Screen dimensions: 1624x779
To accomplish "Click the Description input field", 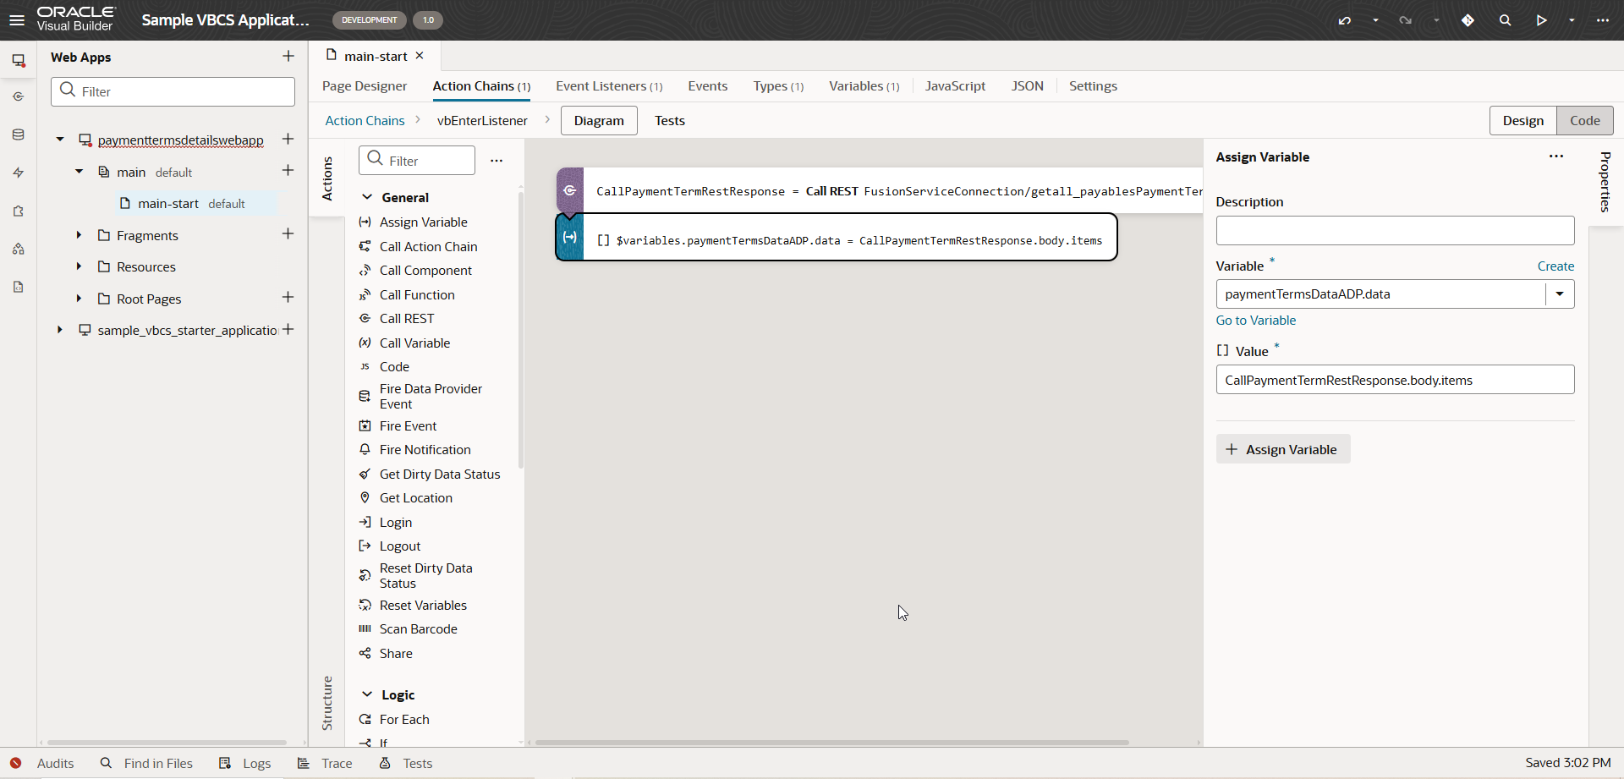I will tap(1395, 231).
